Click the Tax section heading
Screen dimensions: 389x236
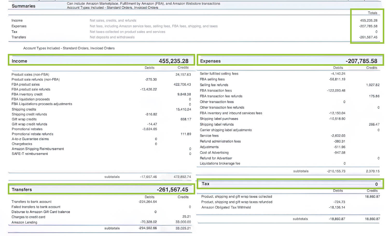205,184
